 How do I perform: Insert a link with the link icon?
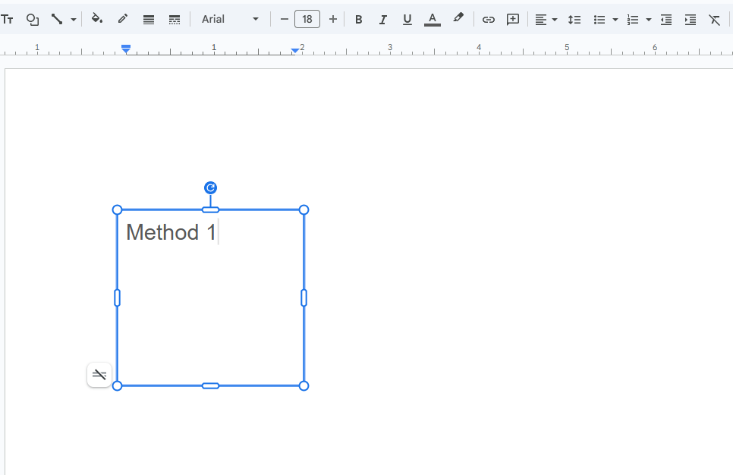tap(489, 20)
